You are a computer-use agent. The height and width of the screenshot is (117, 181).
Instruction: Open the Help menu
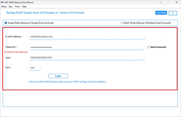coord(24,6)
